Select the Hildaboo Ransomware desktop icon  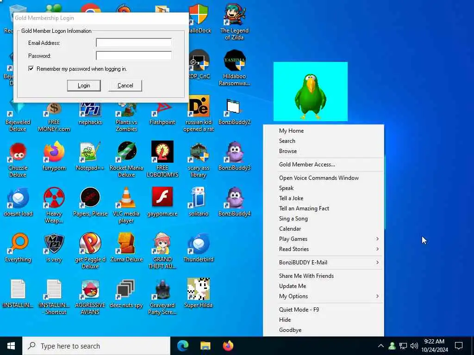click(234, 68)
